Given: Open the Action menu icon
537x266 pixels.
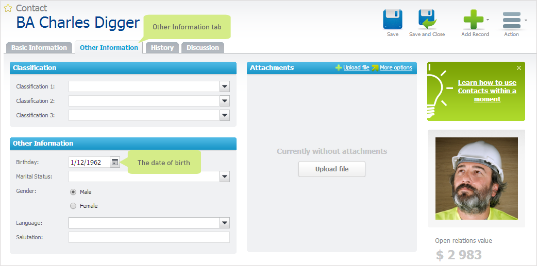Looking at the screenshot, I should 511,20.
